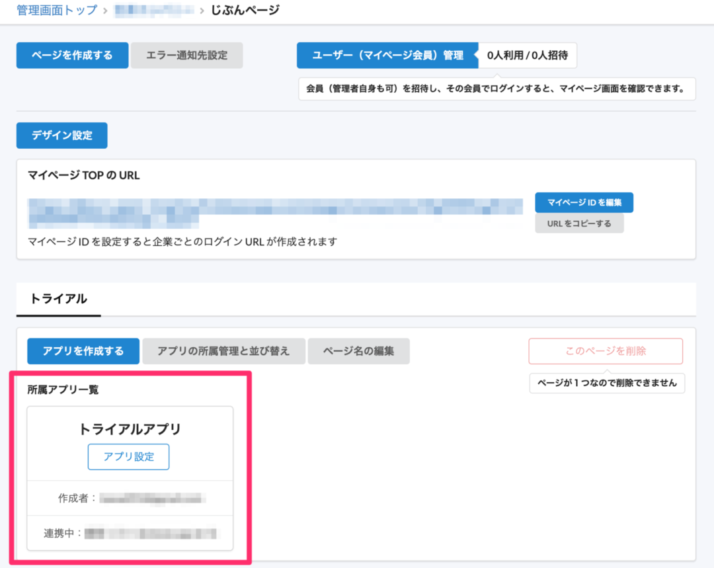Viewport: 714px width, 568px height.
Task: Open アプリの所属管理と並び替え
Action: (x=223, y=351)
